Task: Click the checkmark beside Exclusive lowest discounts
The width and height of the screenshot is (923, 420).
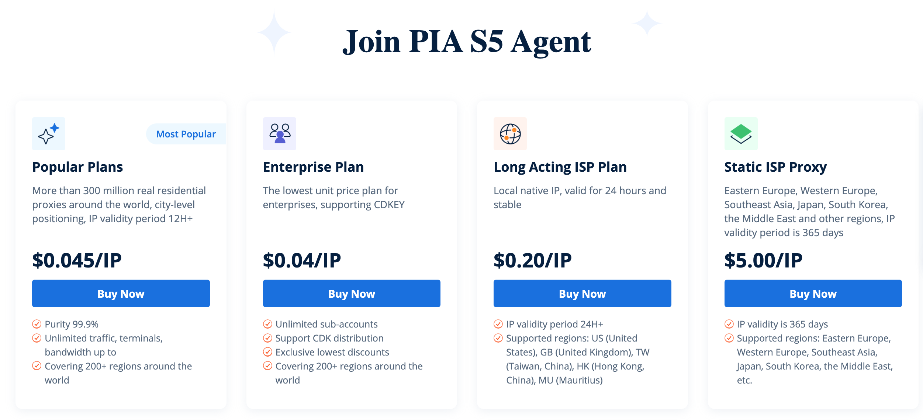Action: coord(267,352)
